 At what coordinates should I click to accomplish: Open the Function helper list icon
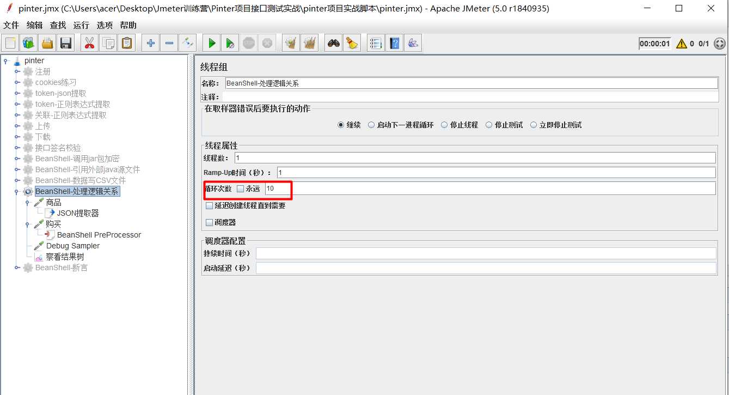pyautogui.click(x=375, y=43)
